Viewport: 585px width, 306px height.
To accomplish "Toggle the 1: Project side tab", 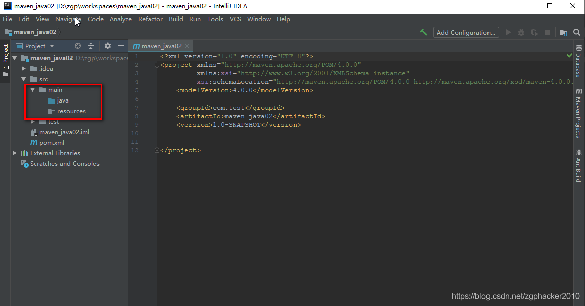I will point(5,60).
